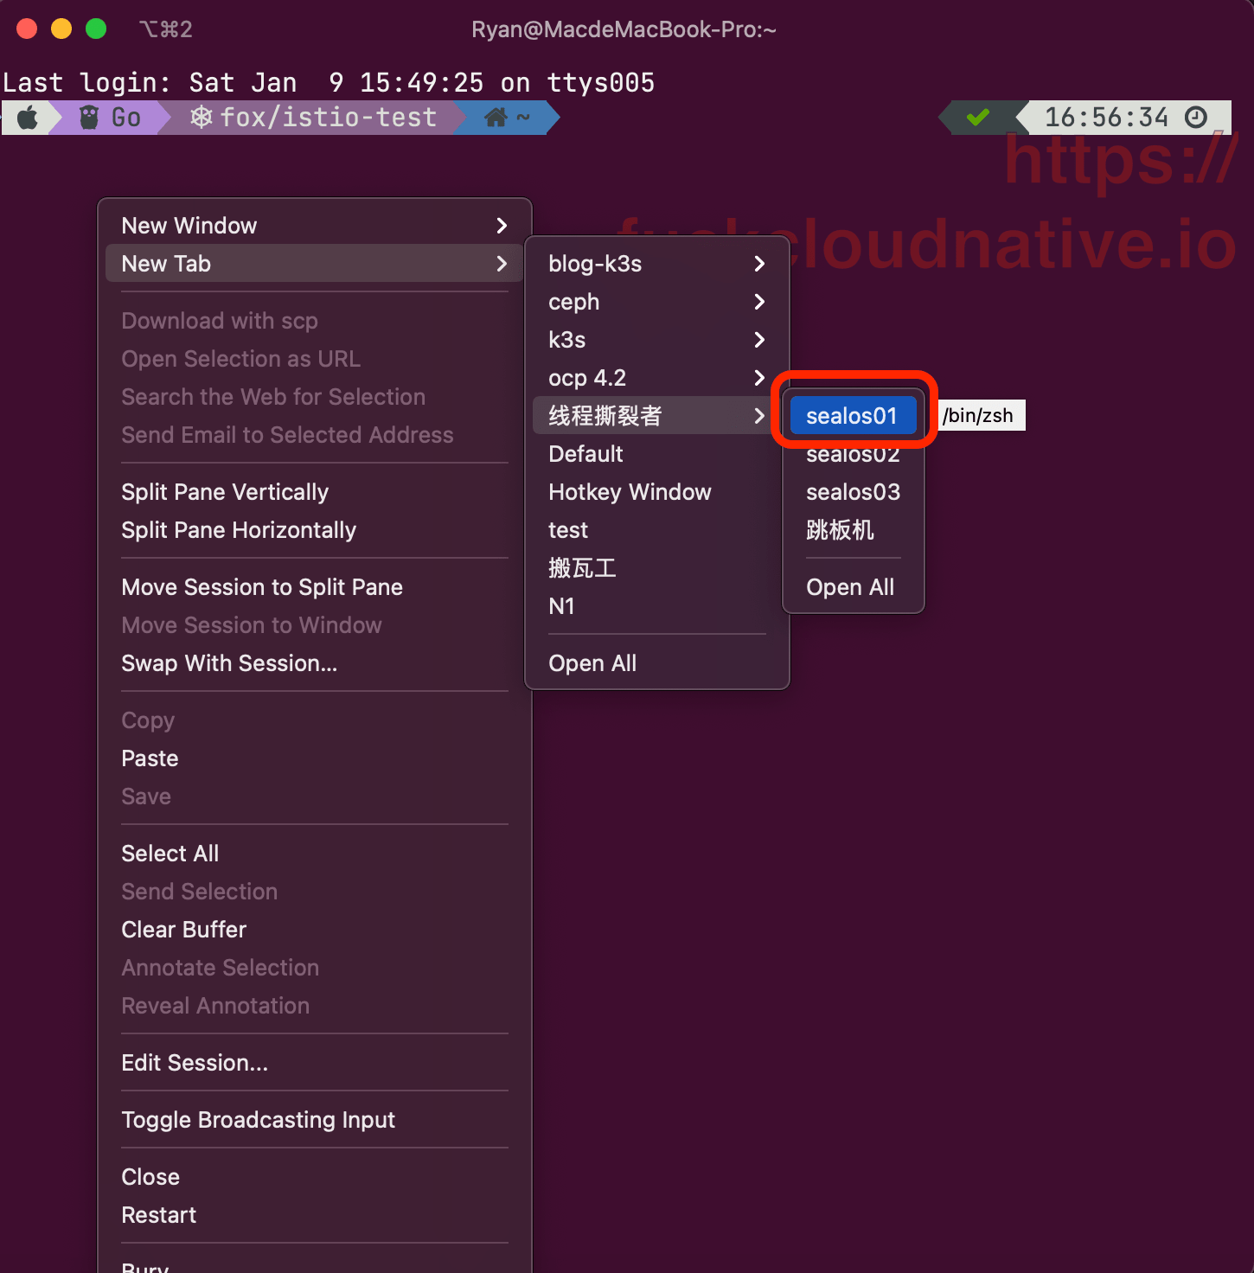Choose Restart from the context menu
Screen dimensions: 1254x1273
point(315,1215)
